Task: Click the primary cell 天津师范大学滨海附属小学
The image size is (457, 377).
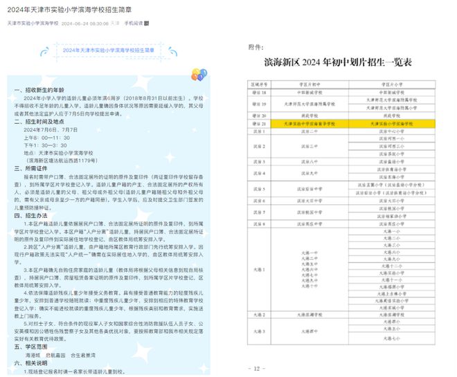Action: coord(392,108)
